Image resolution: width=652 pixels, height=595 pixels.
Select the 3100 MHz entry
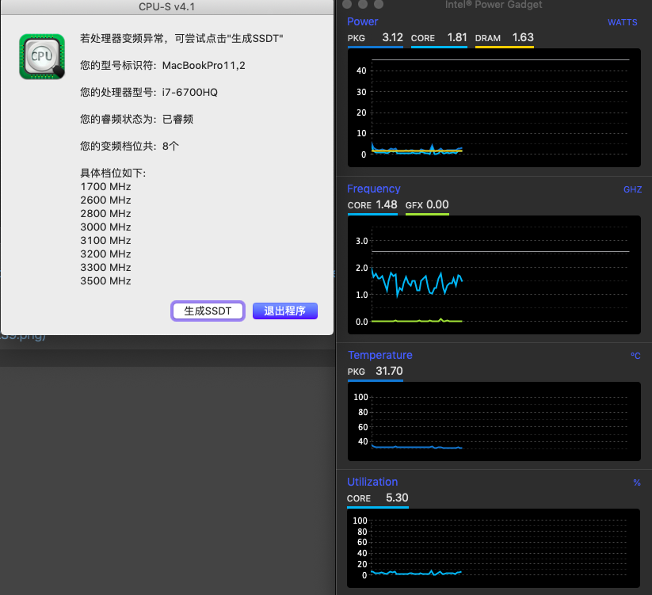[x=105, y=240]
